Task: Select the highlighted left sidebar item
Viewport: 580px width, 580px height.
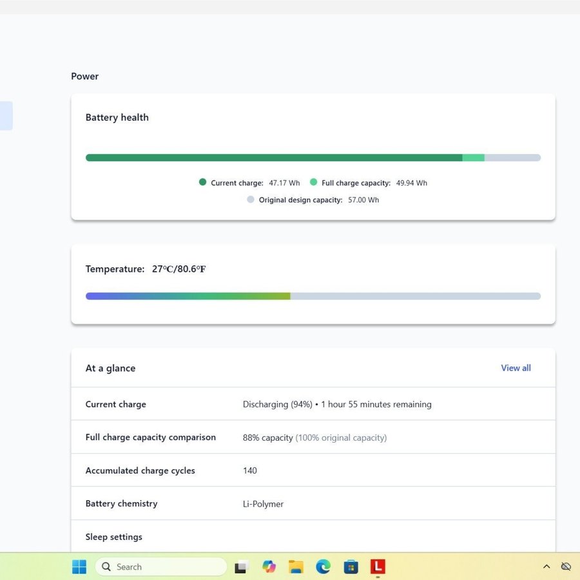Action: [6, 116]
